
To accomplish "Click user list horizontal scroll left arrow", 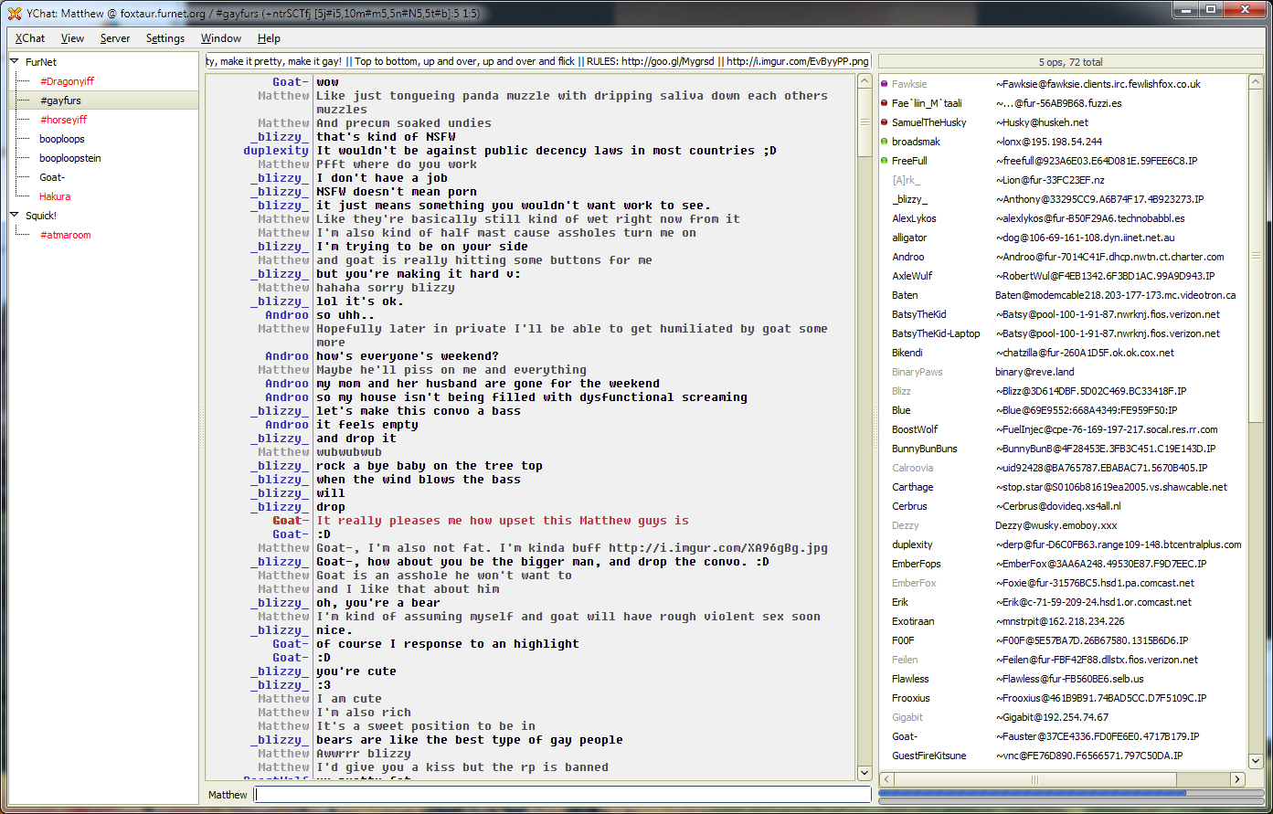I will 886,779.
